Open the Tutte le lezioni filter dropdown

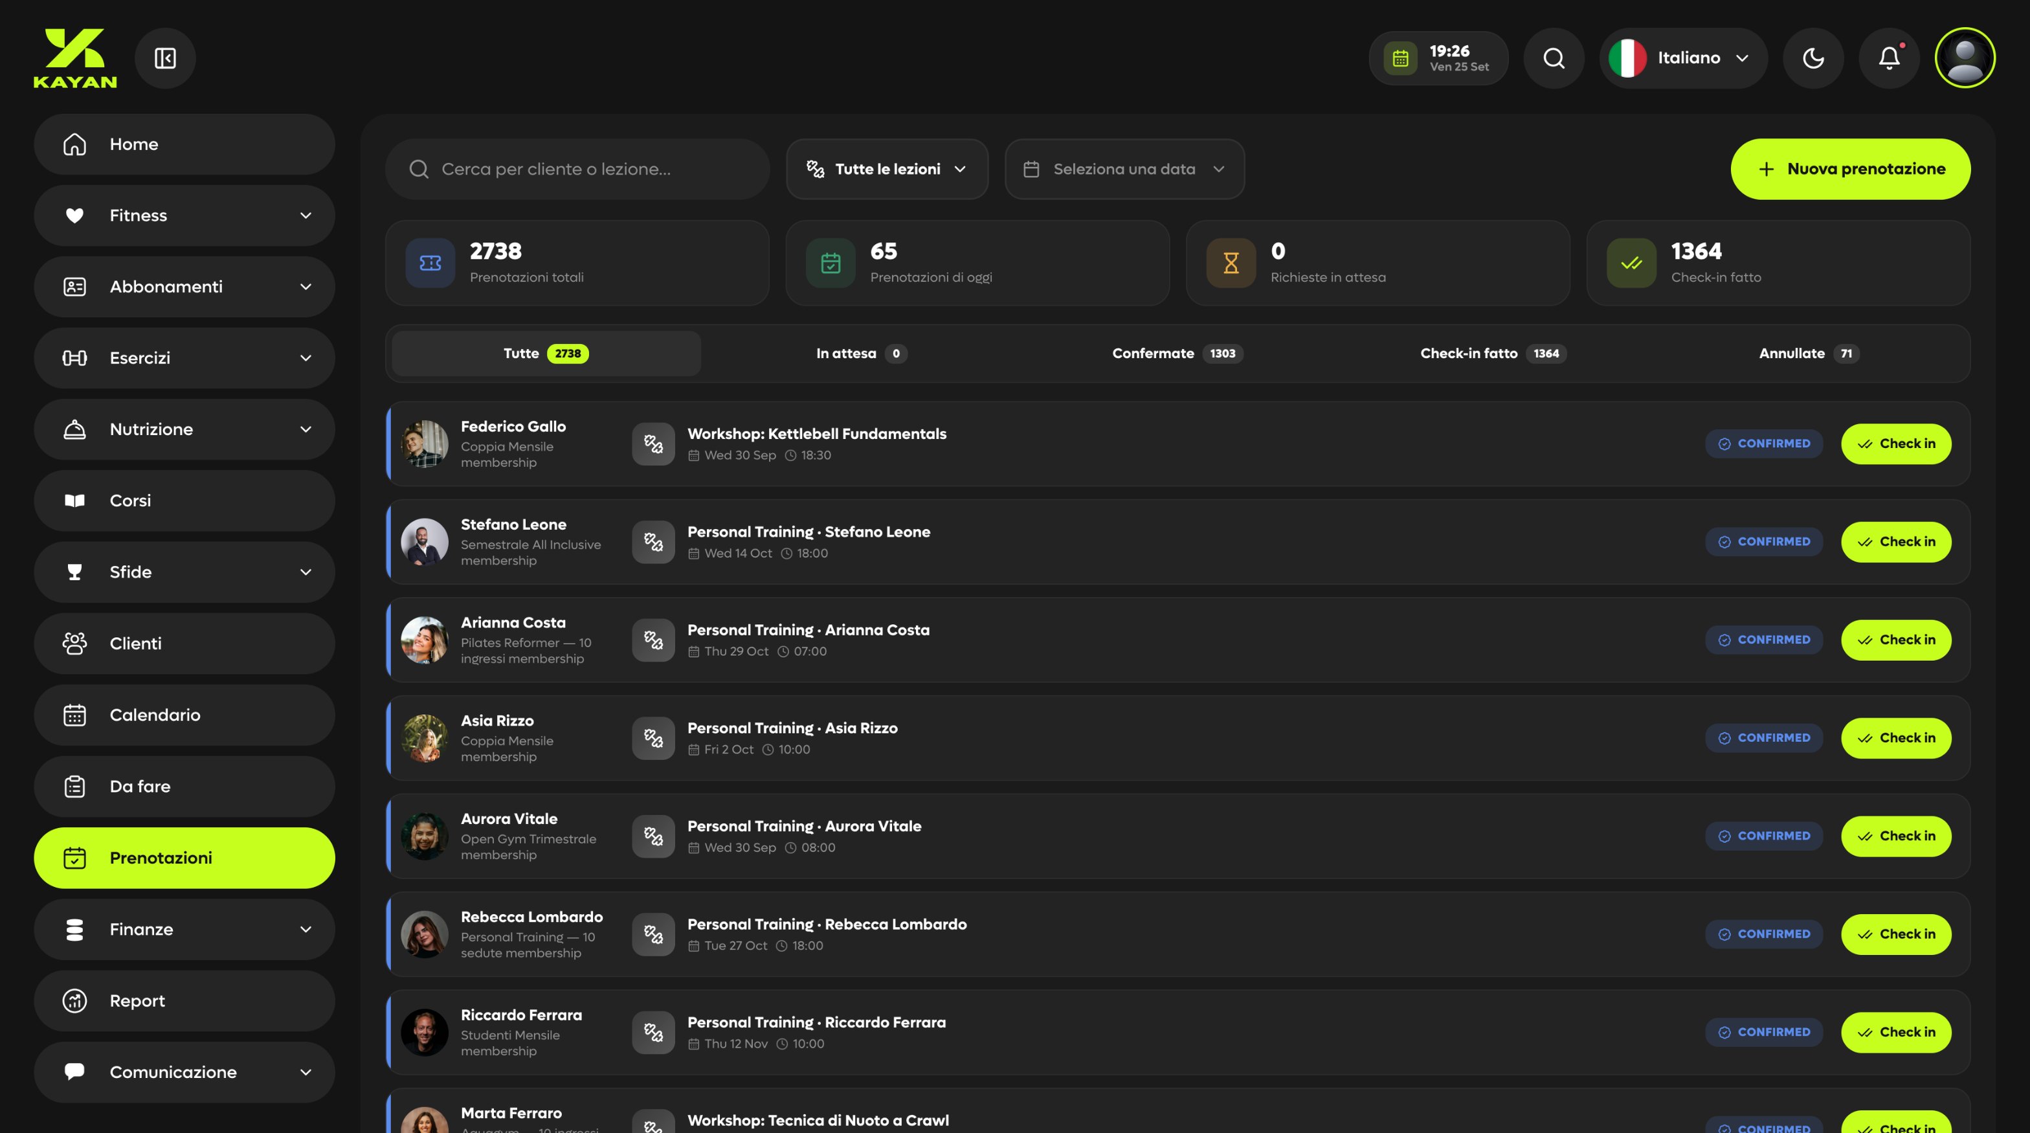887,170
